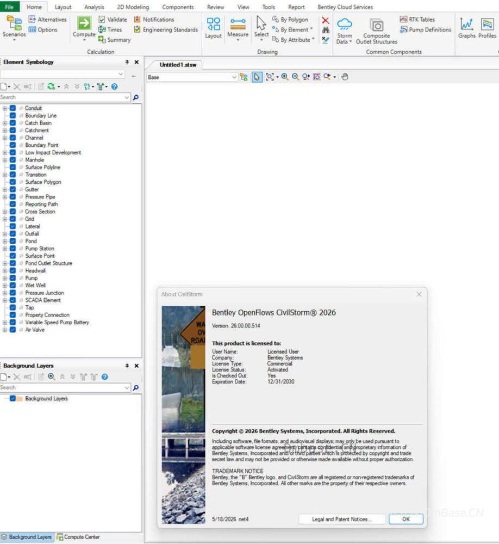Expand the Conduit tree node
Viewport: 499px width, 544px height.
pos(5,108)
